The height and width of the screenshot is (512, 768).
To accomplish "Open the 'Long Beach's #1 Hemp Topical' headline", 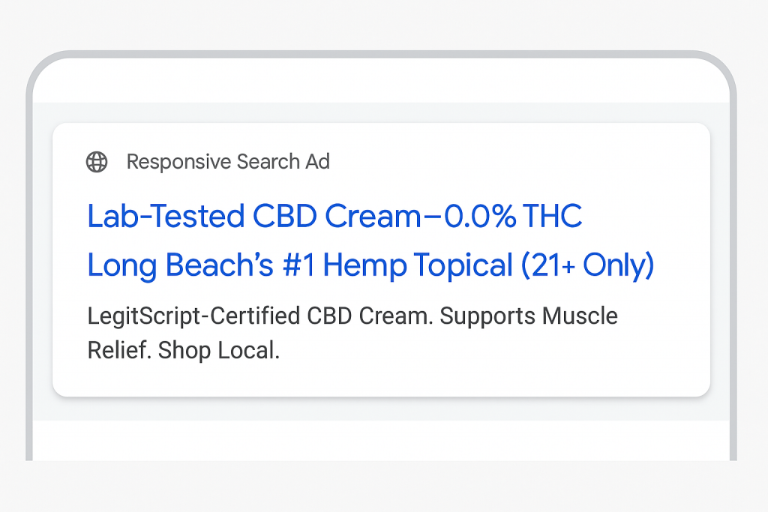I will coord(300,265).
